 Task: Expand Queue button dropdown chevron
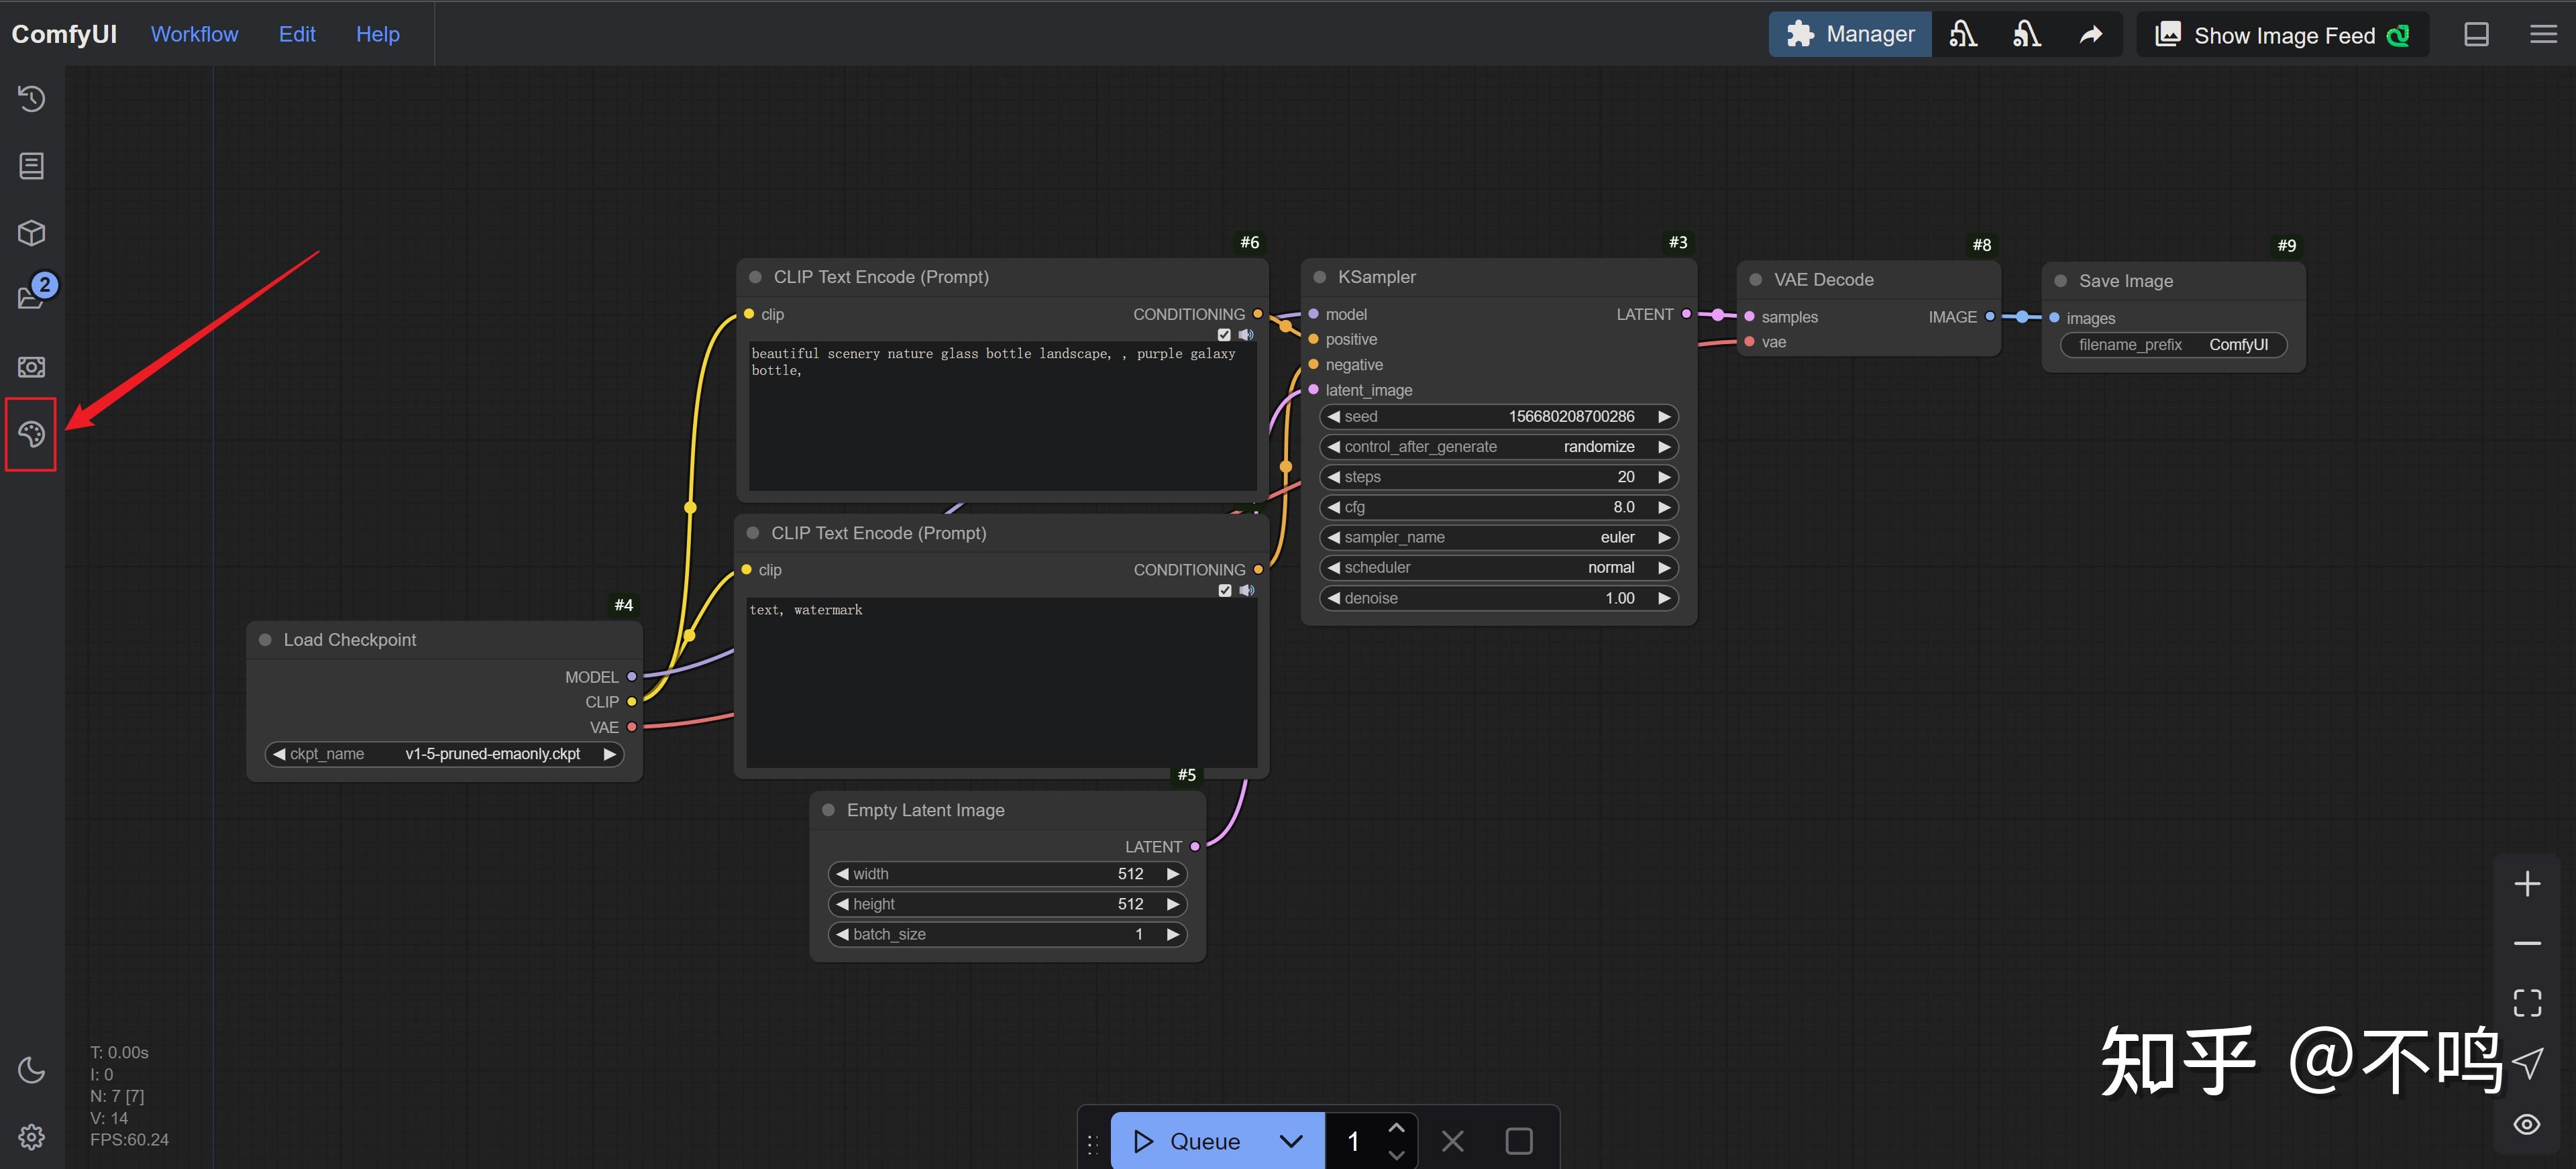1291,1141
